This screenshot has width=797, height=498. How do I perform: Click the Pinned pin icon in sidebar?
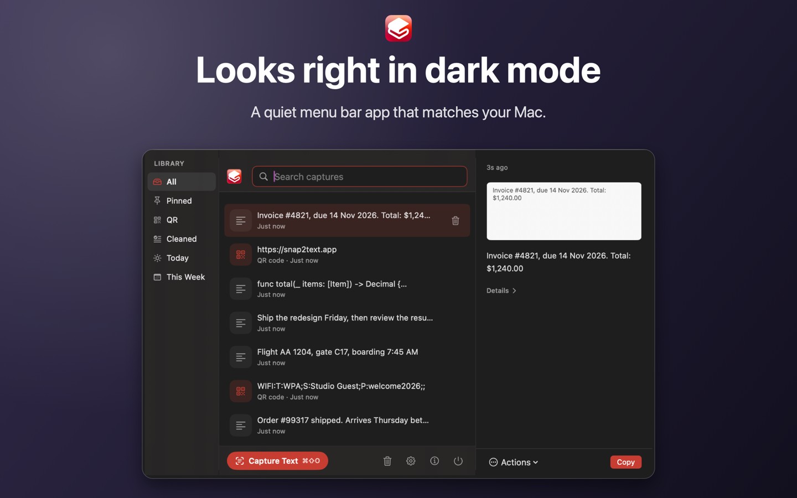pyautogui.click(x=157, y=201)
